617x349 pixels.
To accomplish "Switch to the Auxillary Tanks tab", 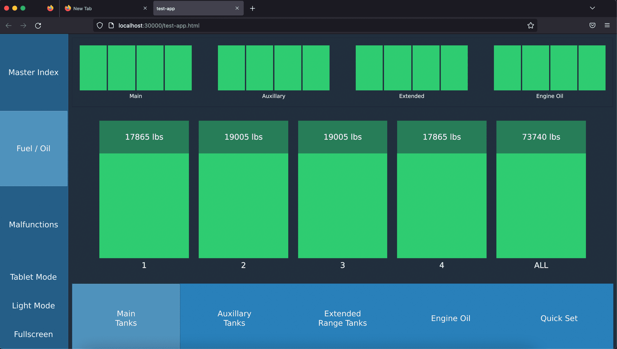I will [234, 318].
